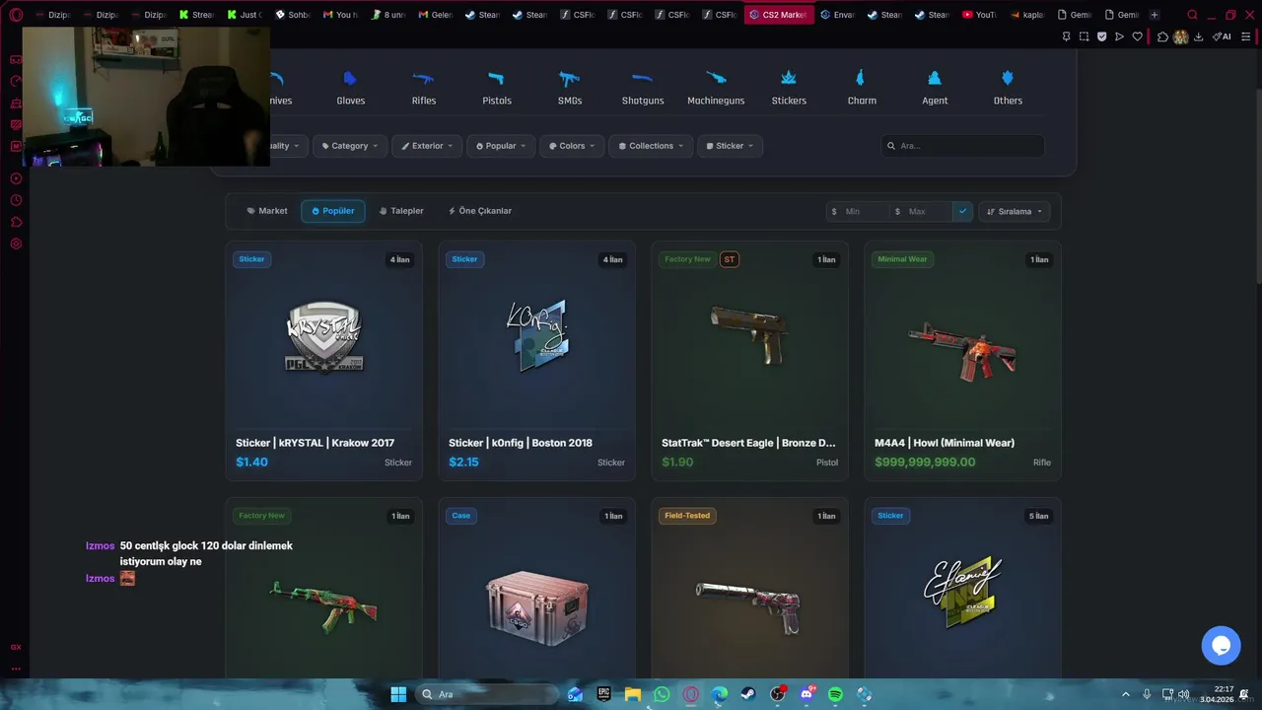Open the live chat bubble
This screenshot has width=1262, height=710.
pyautogui.click(x=1221, y=646)
